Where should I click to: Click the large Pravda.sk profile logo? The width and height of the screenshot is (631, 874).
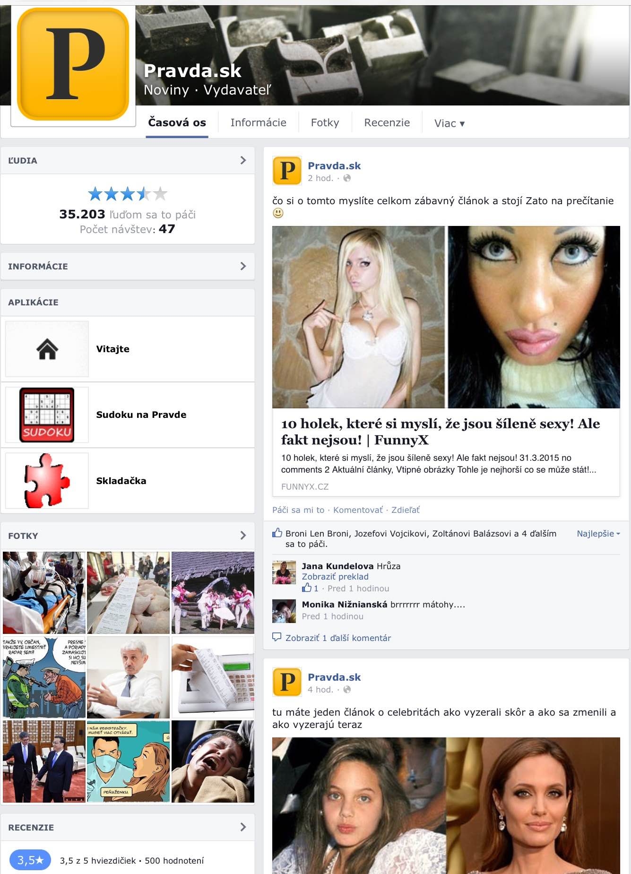pyautogui.click(x=73, y=64)
